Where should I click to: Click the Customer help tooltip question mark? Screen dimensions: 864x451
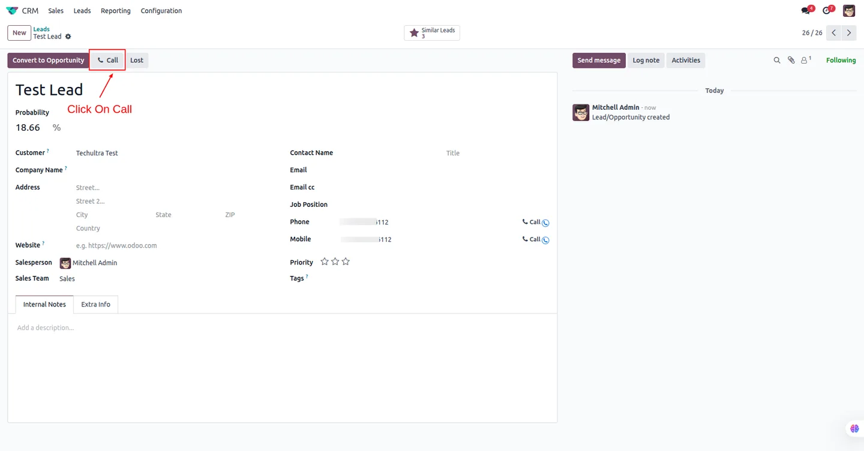pos(48,151)
